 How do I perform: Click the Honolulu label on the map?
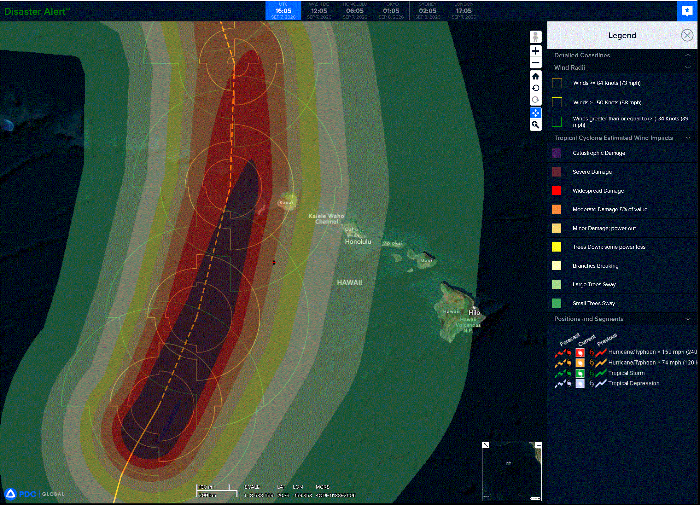click(x=358, y=242)
